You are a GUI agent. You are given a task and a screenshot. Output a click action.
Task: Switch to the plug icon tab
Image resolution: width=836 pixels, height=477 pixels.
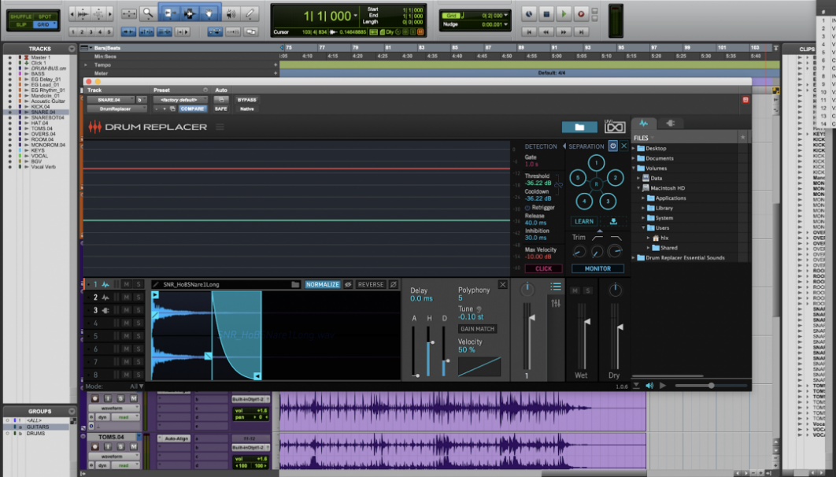point(670,123)
